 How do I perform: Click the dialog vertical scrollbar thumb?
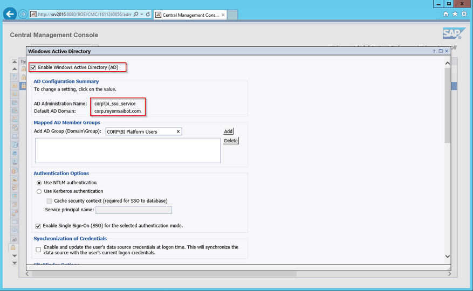pyautogui.click(x=448, y=106)
